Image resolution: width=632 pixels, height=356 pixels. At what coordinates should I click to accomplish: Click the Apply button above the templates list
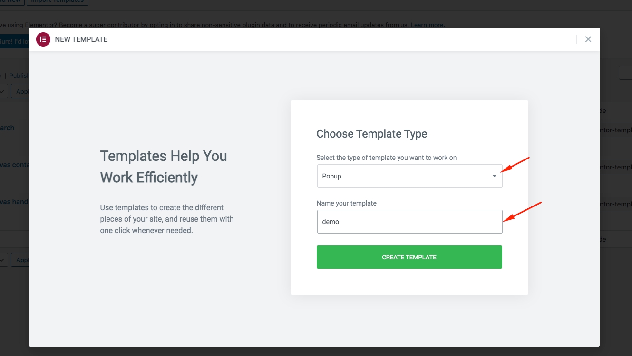(x=21, y=91)
